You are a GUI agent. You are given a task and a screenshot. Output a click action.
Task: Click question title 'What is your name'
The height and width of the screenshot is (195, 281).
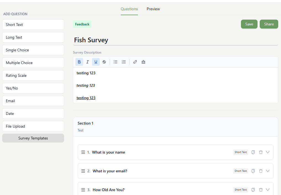(109, 152)
